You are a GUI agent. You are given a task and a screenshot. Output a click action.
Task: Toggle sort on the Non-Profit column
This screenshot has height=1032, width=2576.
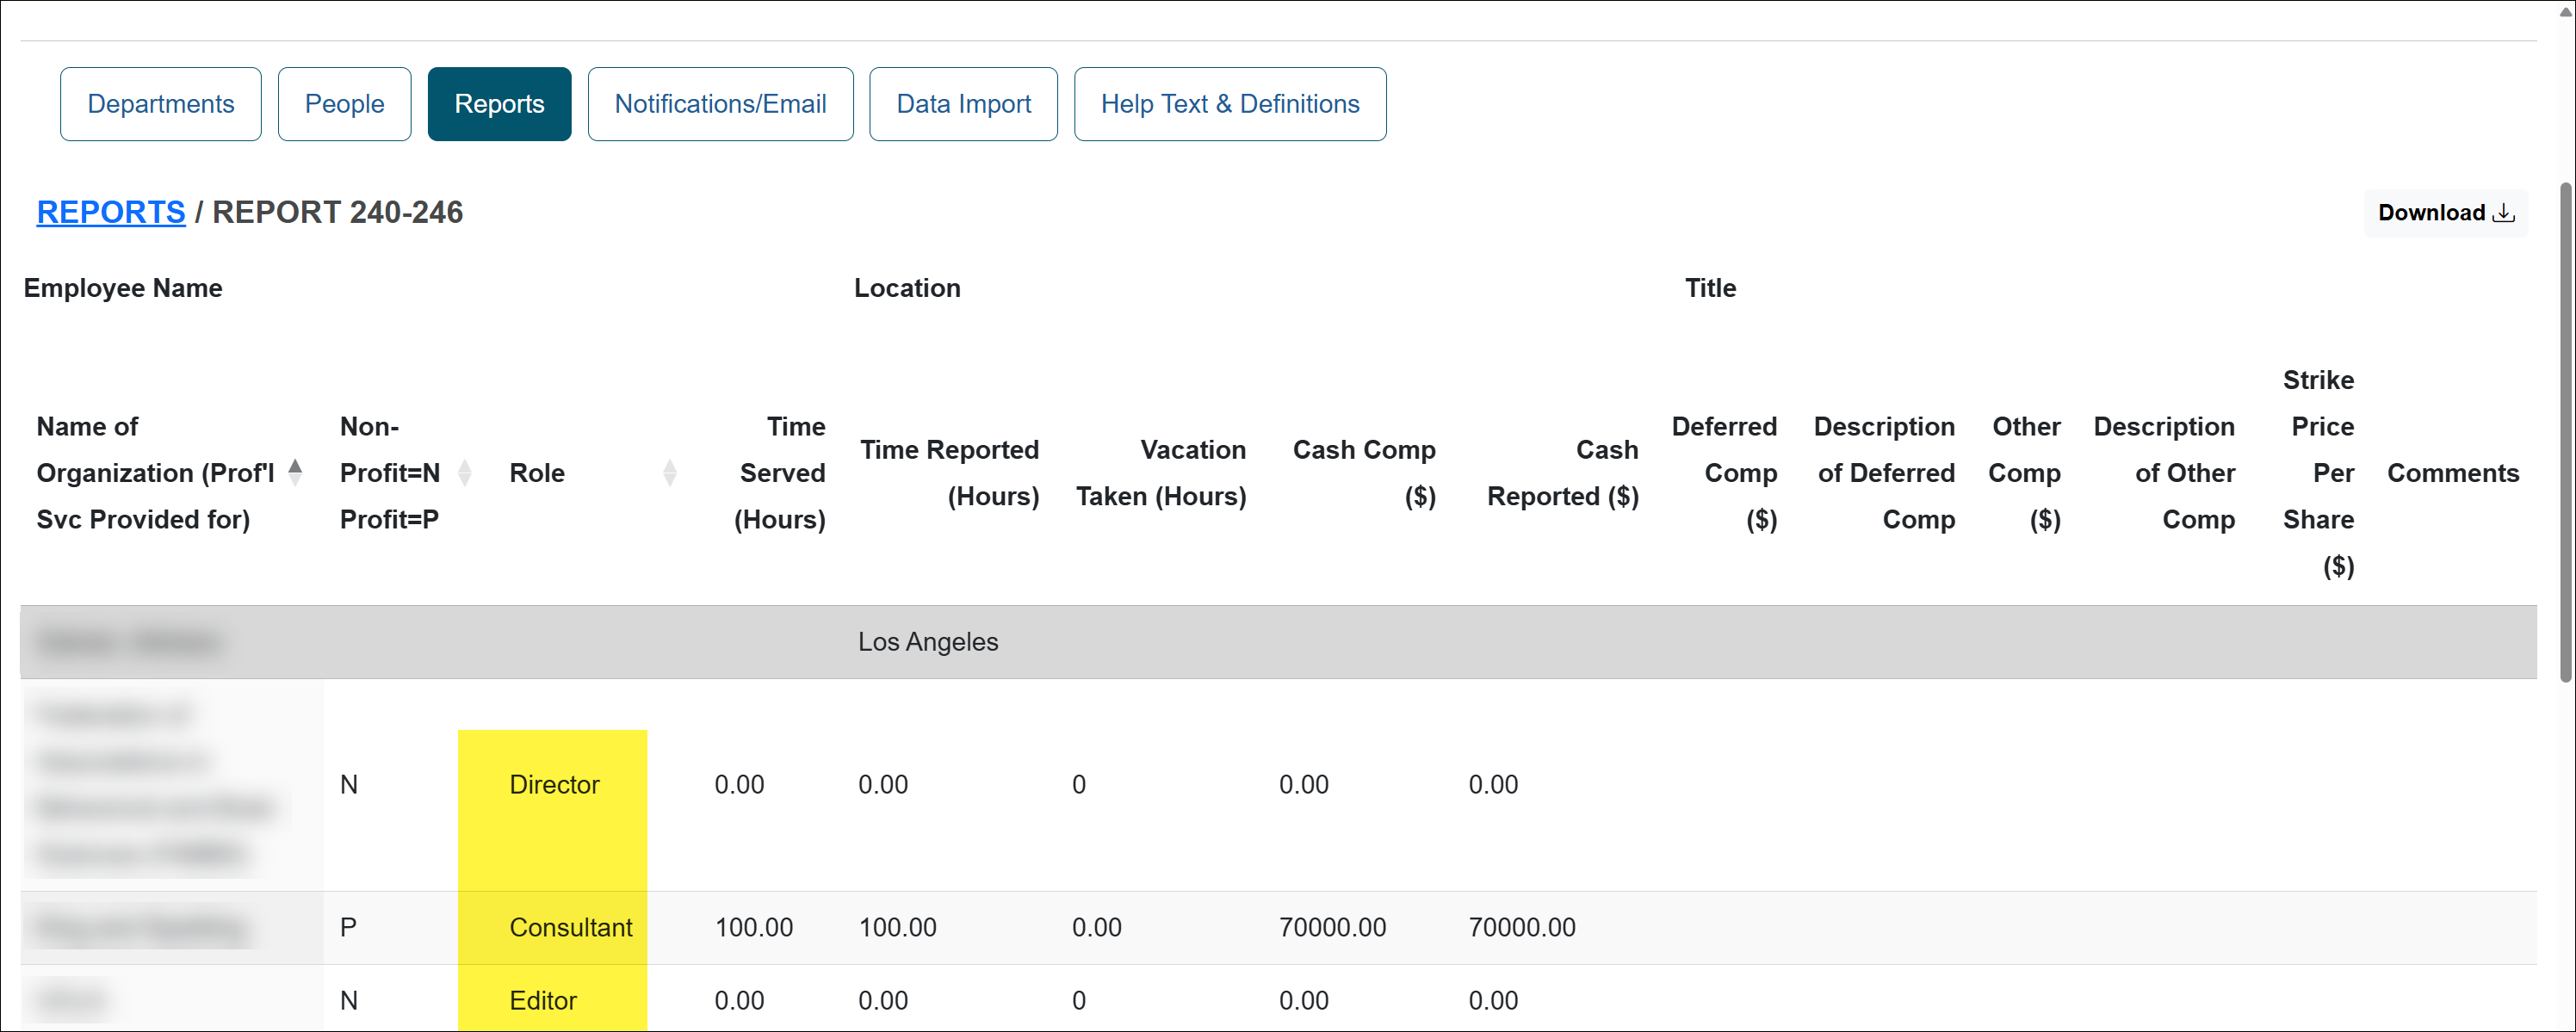[x=466, y=472]
